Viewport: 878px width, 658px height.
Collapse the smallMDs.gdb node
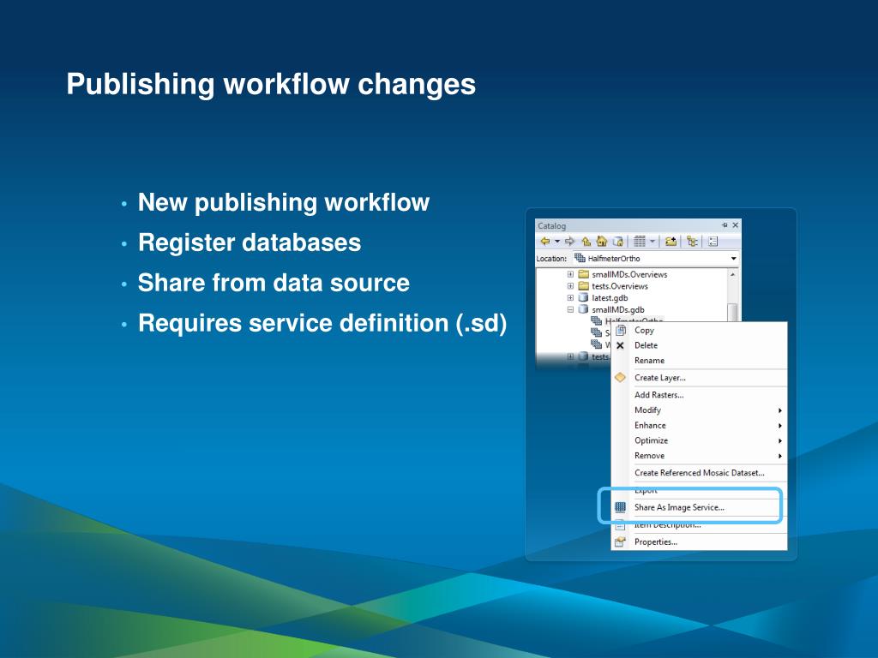(570, 309)
